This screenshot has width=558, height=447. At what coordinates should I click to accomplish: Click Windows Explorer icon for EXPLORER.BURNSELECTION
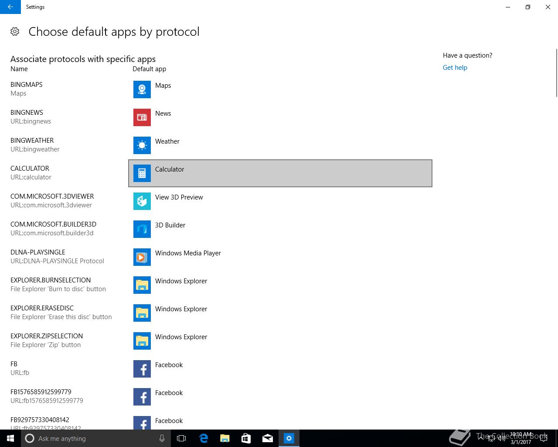[142, 285]
